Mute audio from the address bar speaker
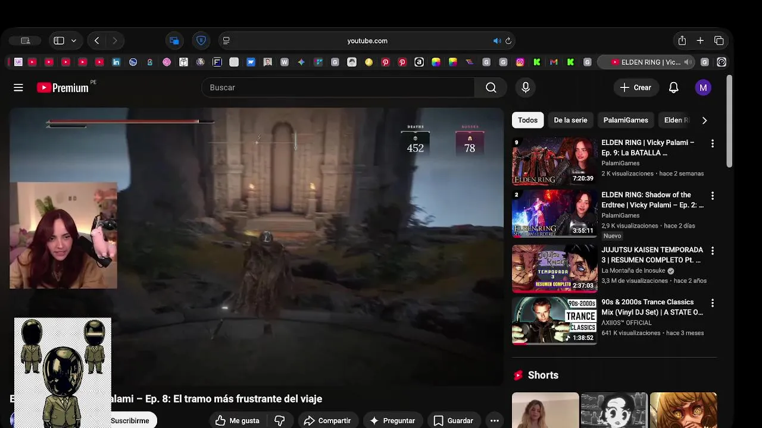Viewport: 762px width, 428px height. (496, 41)
